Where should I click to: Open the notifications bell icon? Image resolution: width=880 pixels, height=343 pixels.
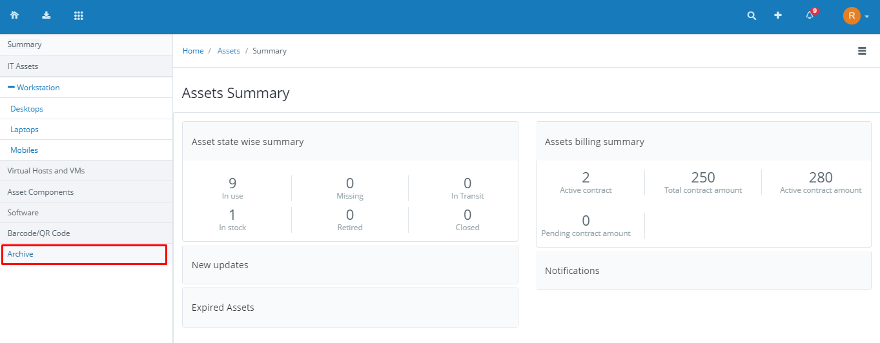tap(810, 15)
